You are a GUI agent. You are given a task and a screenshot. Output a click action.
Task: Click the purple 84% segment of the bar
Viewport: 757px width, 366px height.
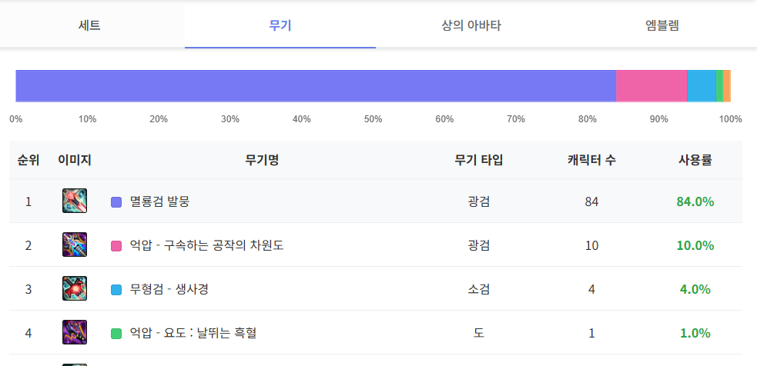[316, 85]
